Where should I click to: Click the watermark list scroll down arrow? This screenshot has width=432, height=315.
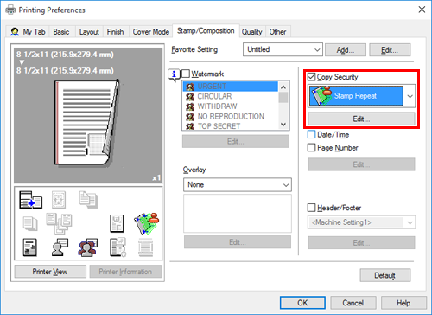pos(283,125)
